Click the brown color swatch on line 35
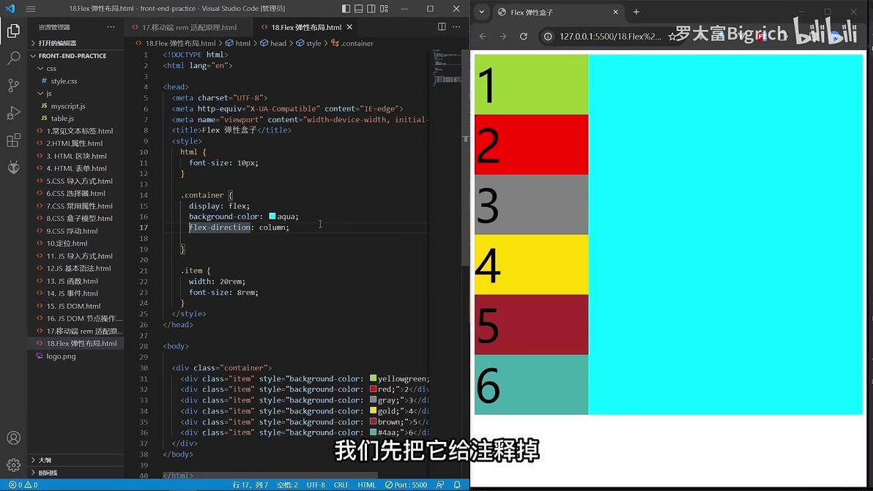The height and width of the screenshot is (491, 873). 373,421
